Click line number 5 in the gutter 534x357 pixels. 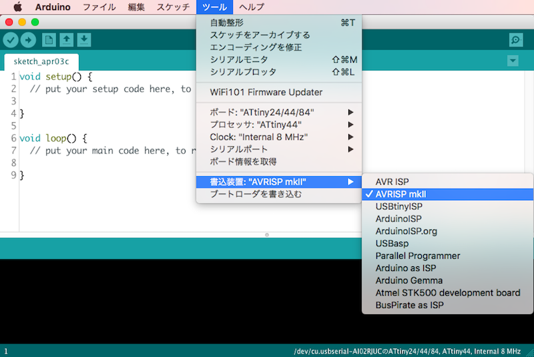coord(13,126)
